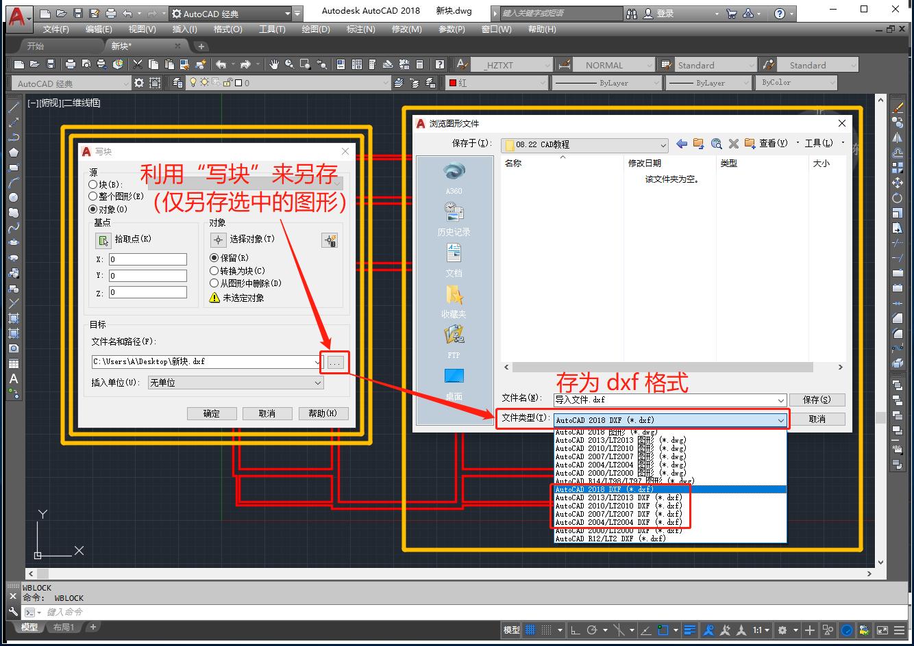Click the Delete X icon in file dialog
This screenshot has height=646, width=914.
pos(733,144)
